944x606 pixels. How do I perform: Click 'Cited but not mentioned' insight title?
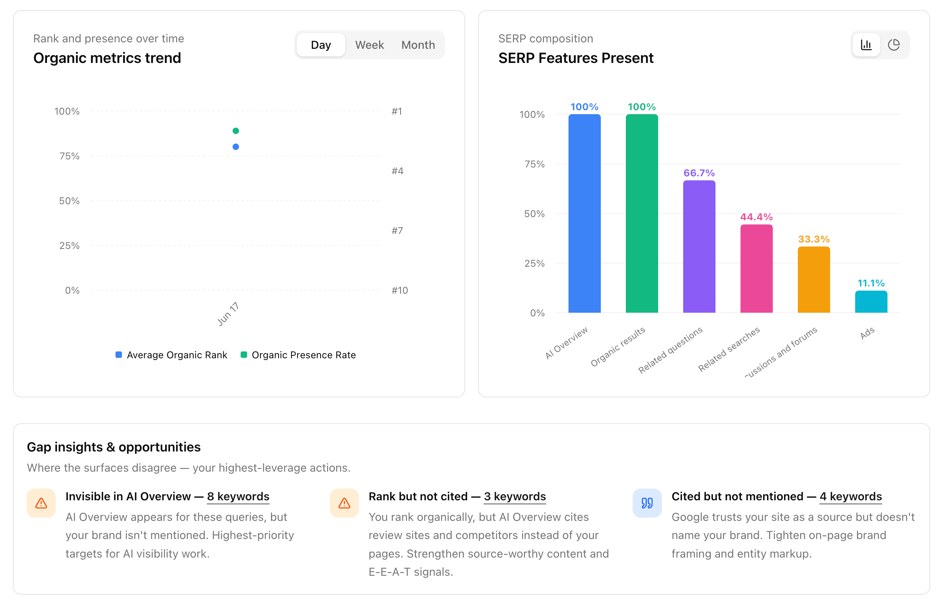[738, 496]
